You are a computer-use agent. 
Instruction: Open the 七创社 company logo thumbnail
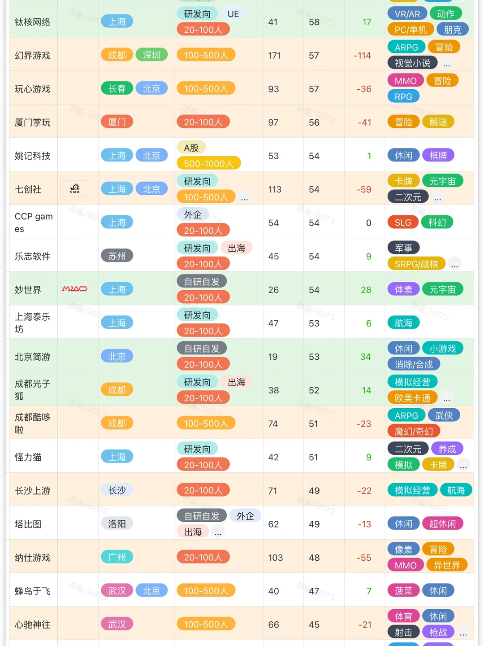[x=75, y=189]
